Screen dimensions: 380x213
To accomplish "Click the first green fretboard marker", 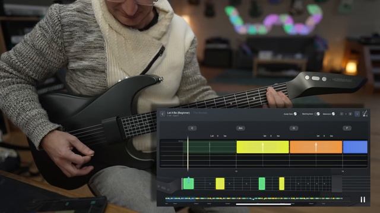I will pyautogui.click(x=188, y=183).
